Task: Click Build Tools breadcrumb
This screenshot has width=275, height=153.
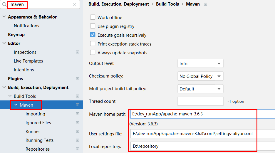Action: point(167,4)
